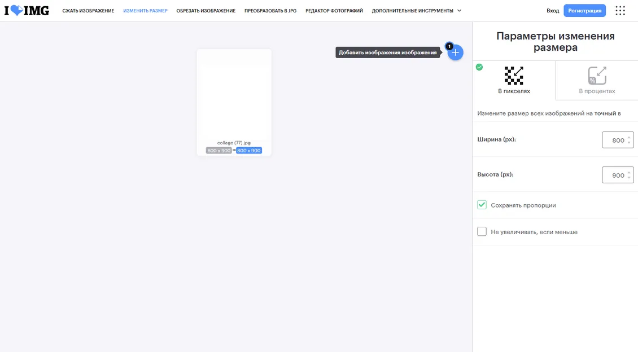
Task: Click the collage (77).jpg file name
Action: [x=234, y=143]
